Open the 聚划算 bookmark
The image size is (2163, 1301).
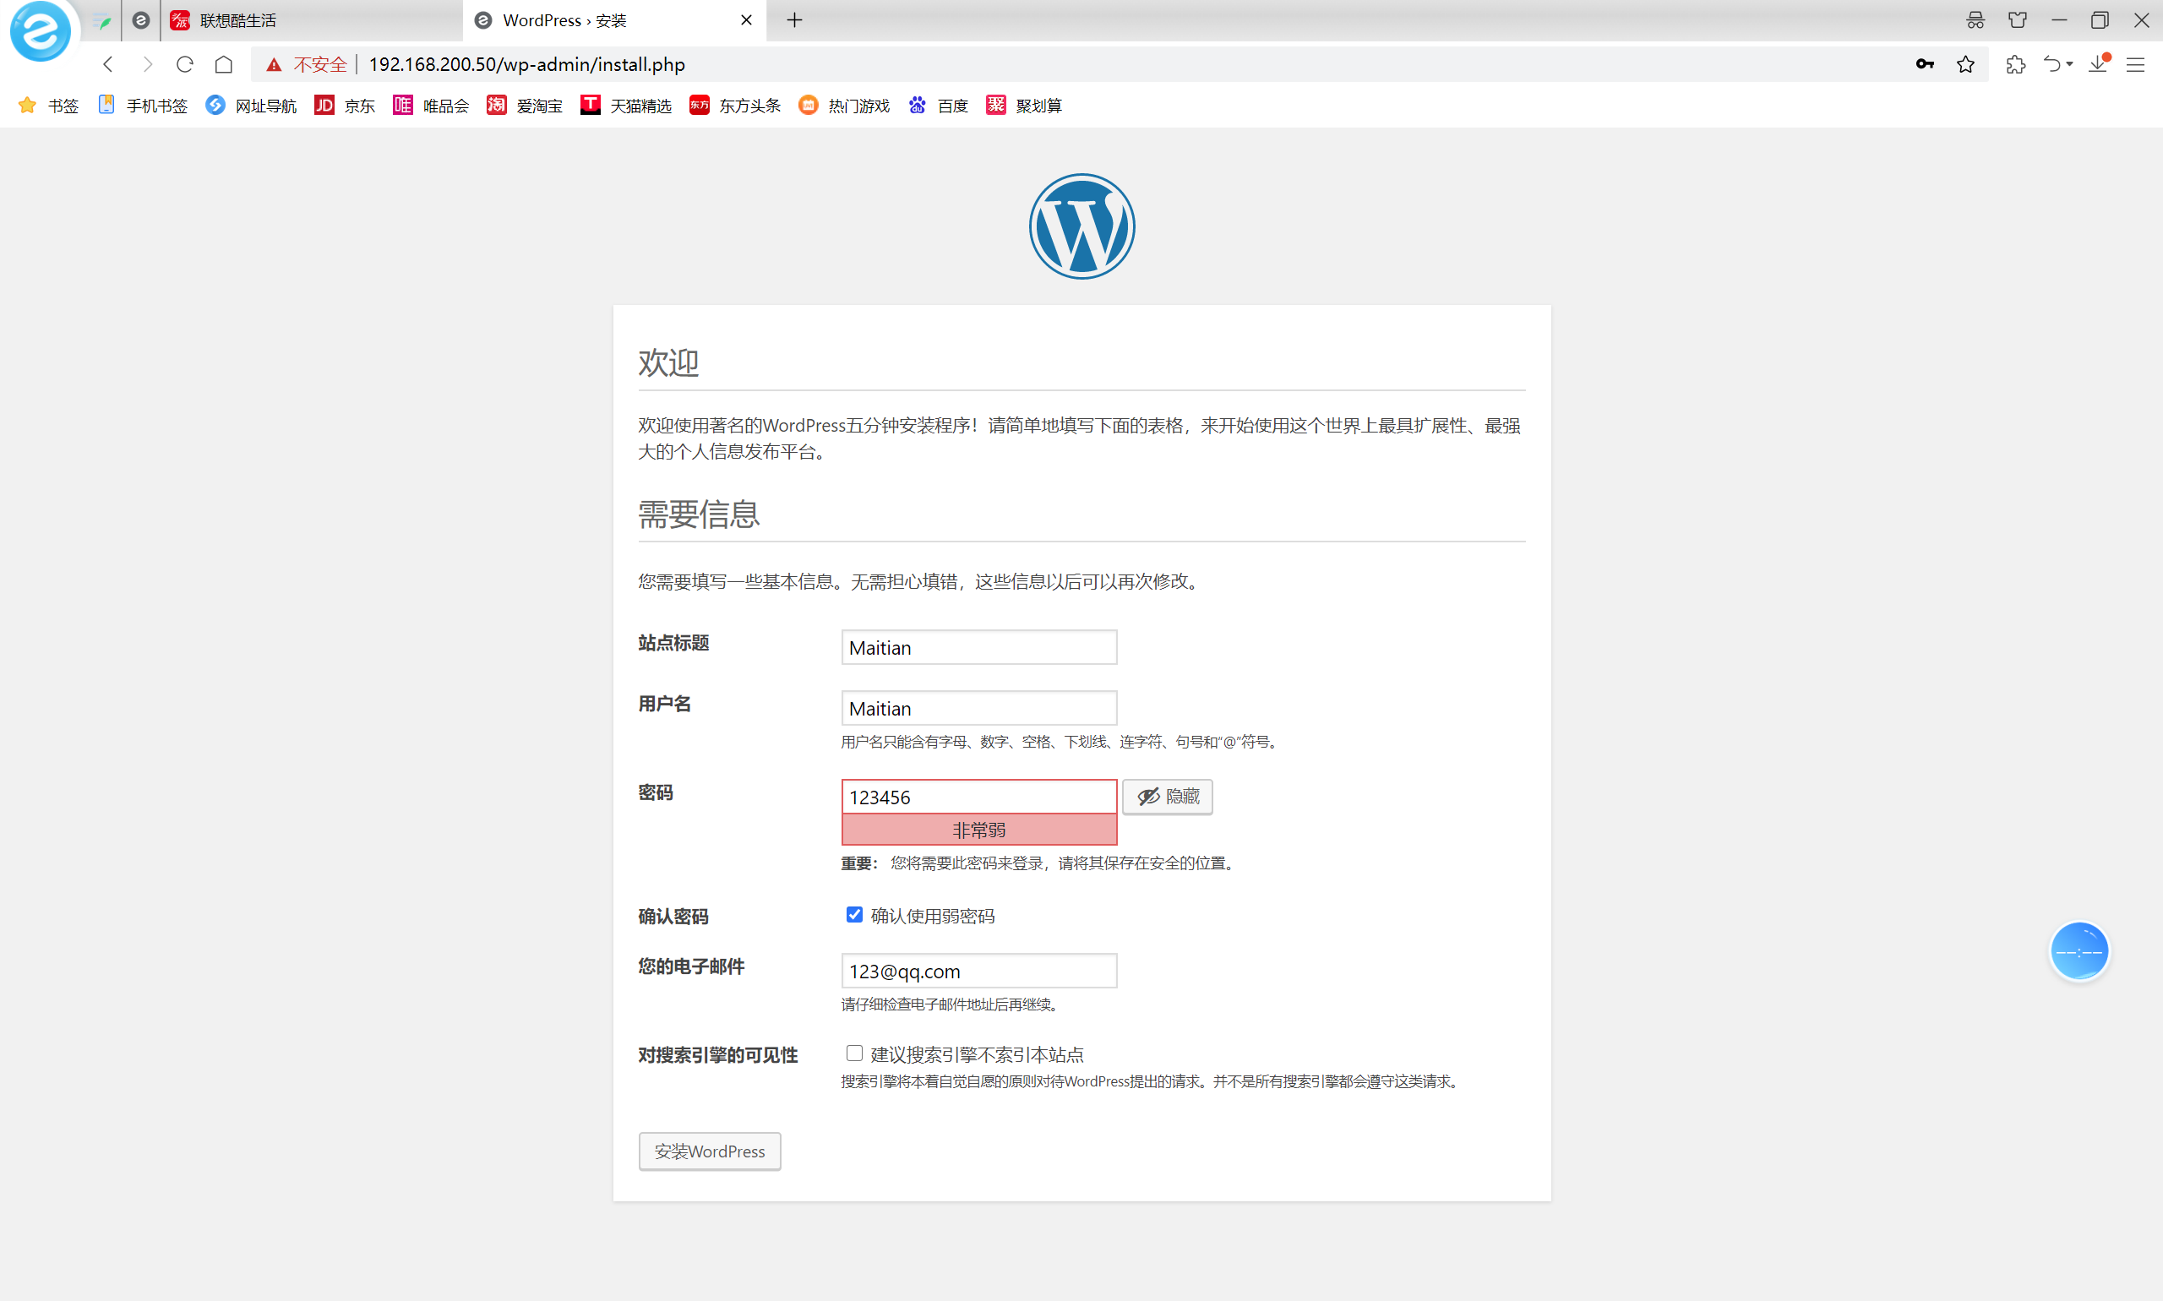[x=1024, y=106]
